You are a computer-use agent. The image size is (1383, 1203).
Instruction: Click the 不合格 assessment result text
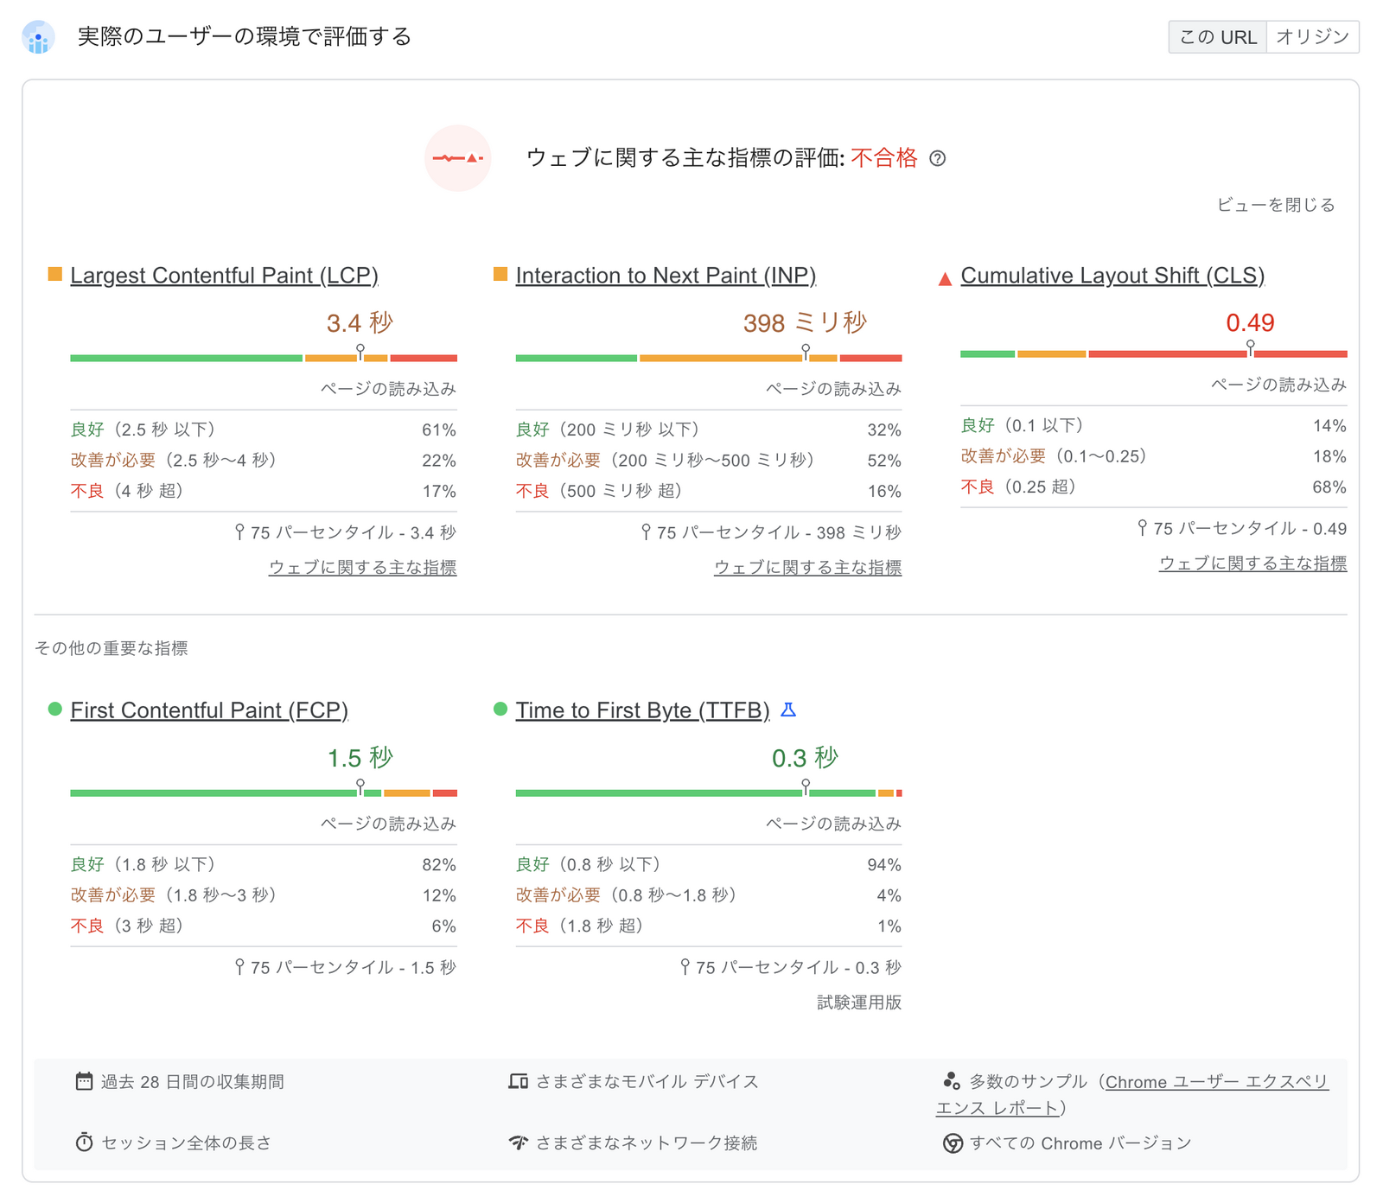884,157
